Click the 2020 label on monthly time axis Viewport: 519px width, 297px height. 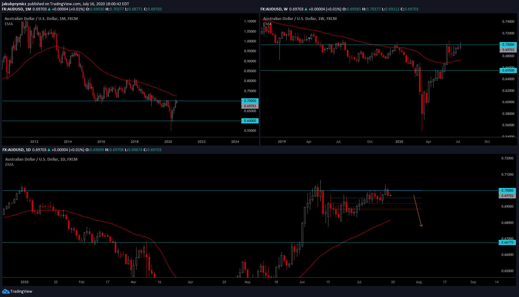click(x=168, y=142)
